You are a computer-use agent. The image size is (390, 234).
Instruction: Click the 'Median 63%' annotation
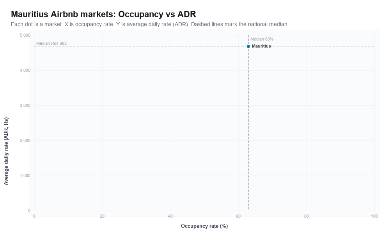coord(262,39)
